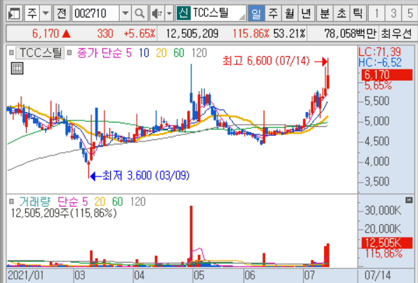Click TCC스틸 chart legend label

(x=40, y=53)
